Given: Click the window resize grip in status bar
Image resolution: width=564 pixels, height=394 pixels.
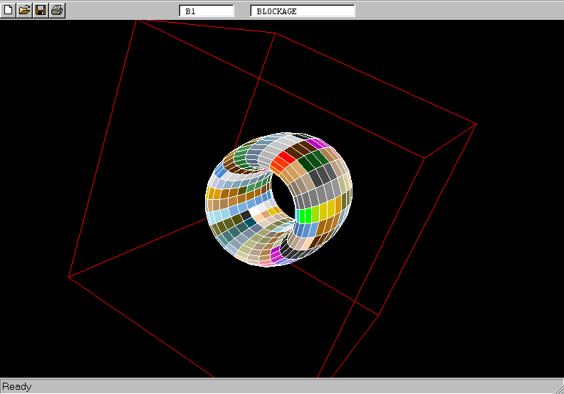Looking at the screenshot, I should [x=558, y=388].
